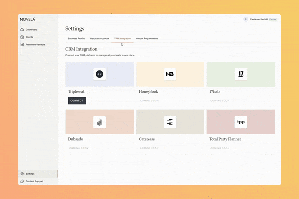
Task: Click the NOVELA logo
Action: click(x=28, y=19)
